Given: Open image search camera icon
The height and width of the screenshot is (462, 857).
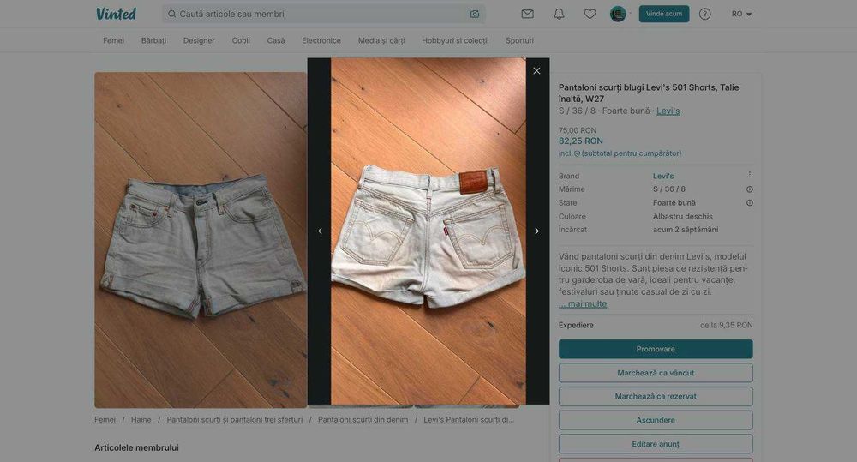Looking at the screenshot, I should [x=475, y=14].
